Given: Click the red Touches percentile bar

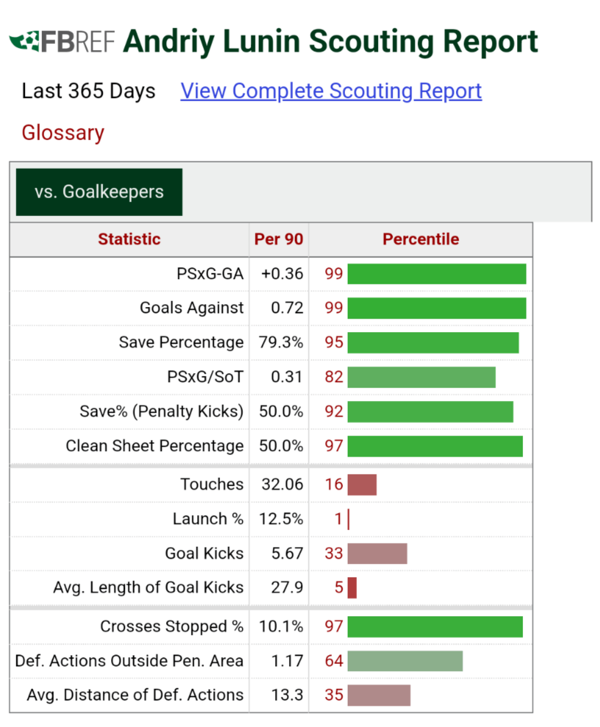Looking at the screenshot, I should point(362,484).
